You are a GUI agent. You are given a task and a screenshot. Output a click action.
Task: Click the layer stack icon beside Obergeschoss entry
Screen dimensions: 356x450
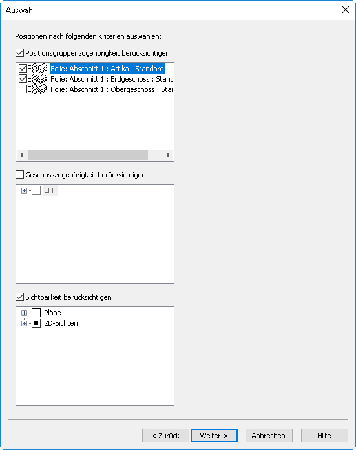[x=43, y=89]
